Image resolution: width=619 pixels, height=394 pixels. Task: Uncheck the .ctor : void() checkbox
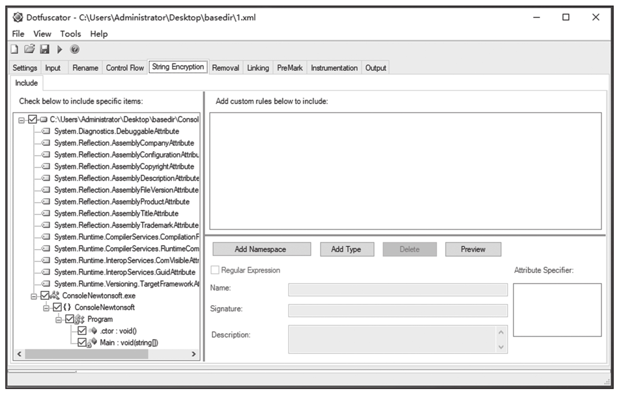[x=82, y=331]
